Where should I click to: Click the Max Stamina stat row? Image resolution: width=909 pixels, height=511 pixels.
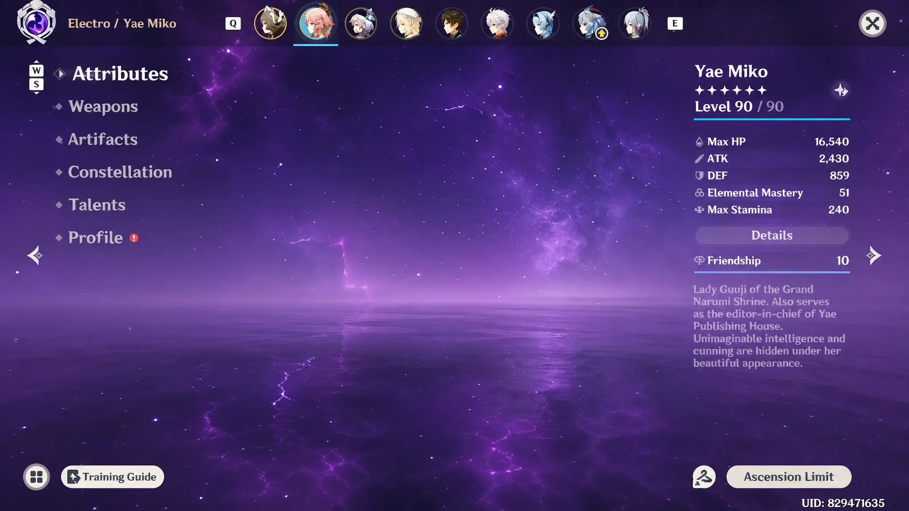(x=772, y=210)
